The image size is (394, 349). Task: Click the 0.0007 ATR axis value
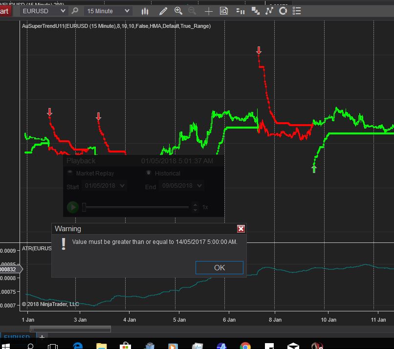(8, 305)
